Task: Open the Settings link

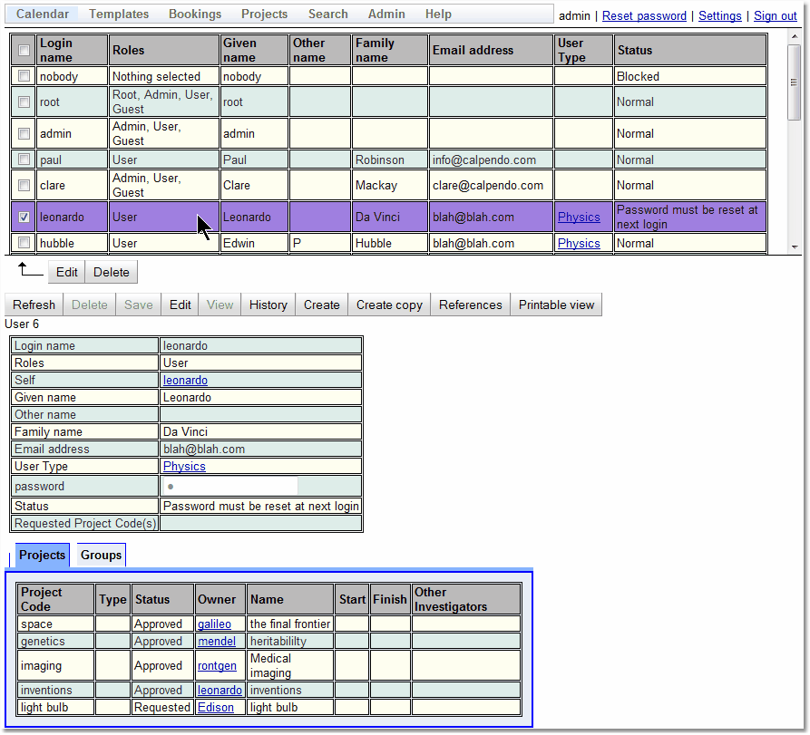Action: point(719,16)
